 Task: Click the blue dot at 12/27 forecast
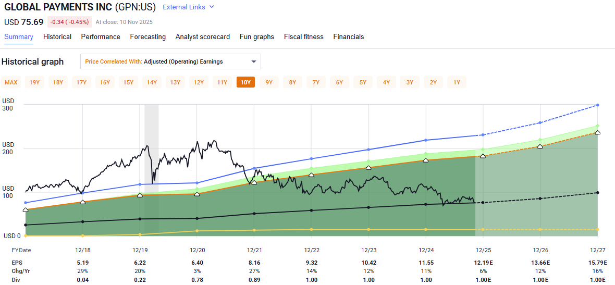597,105
